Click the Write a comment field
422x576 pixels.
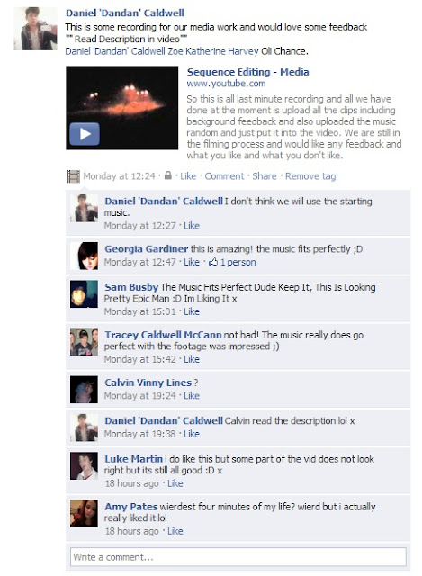click(238, 557)
